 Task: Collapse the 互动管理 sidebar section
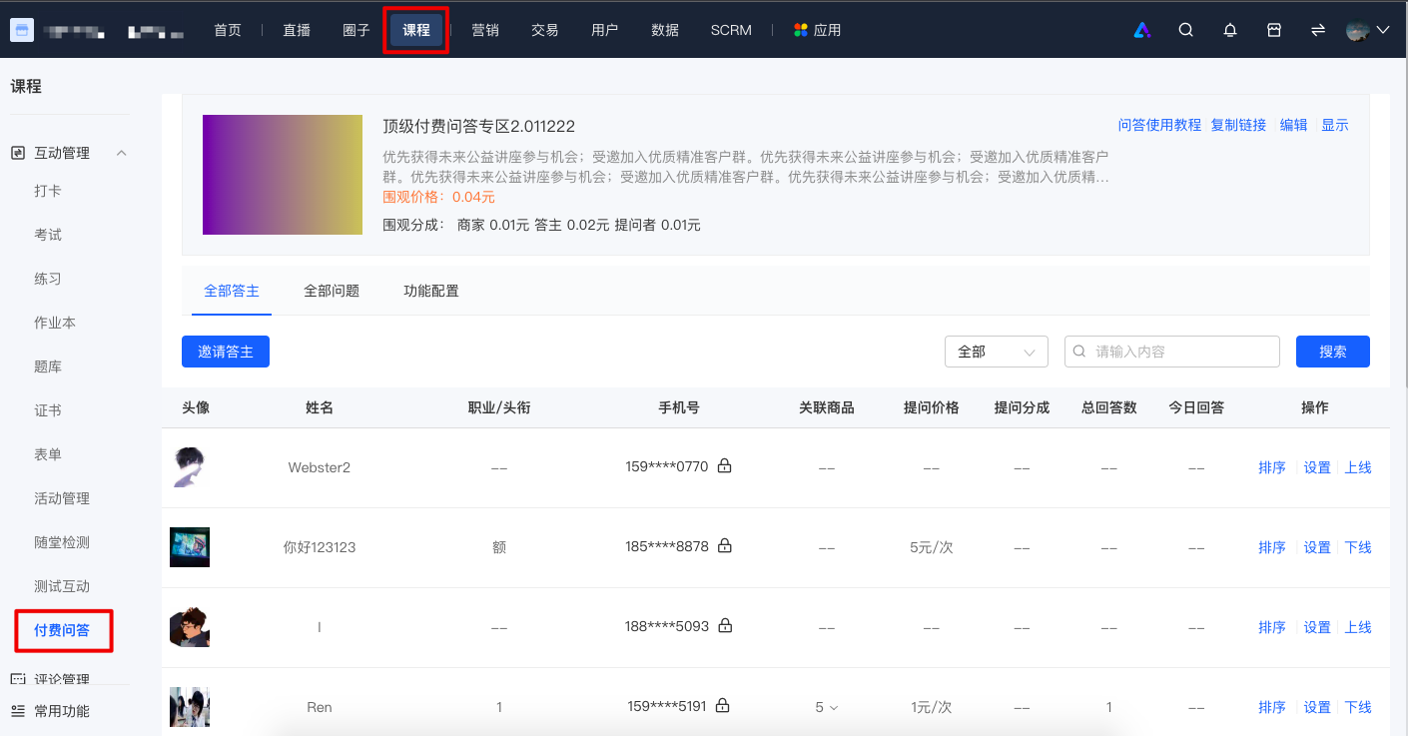(122, 153)
